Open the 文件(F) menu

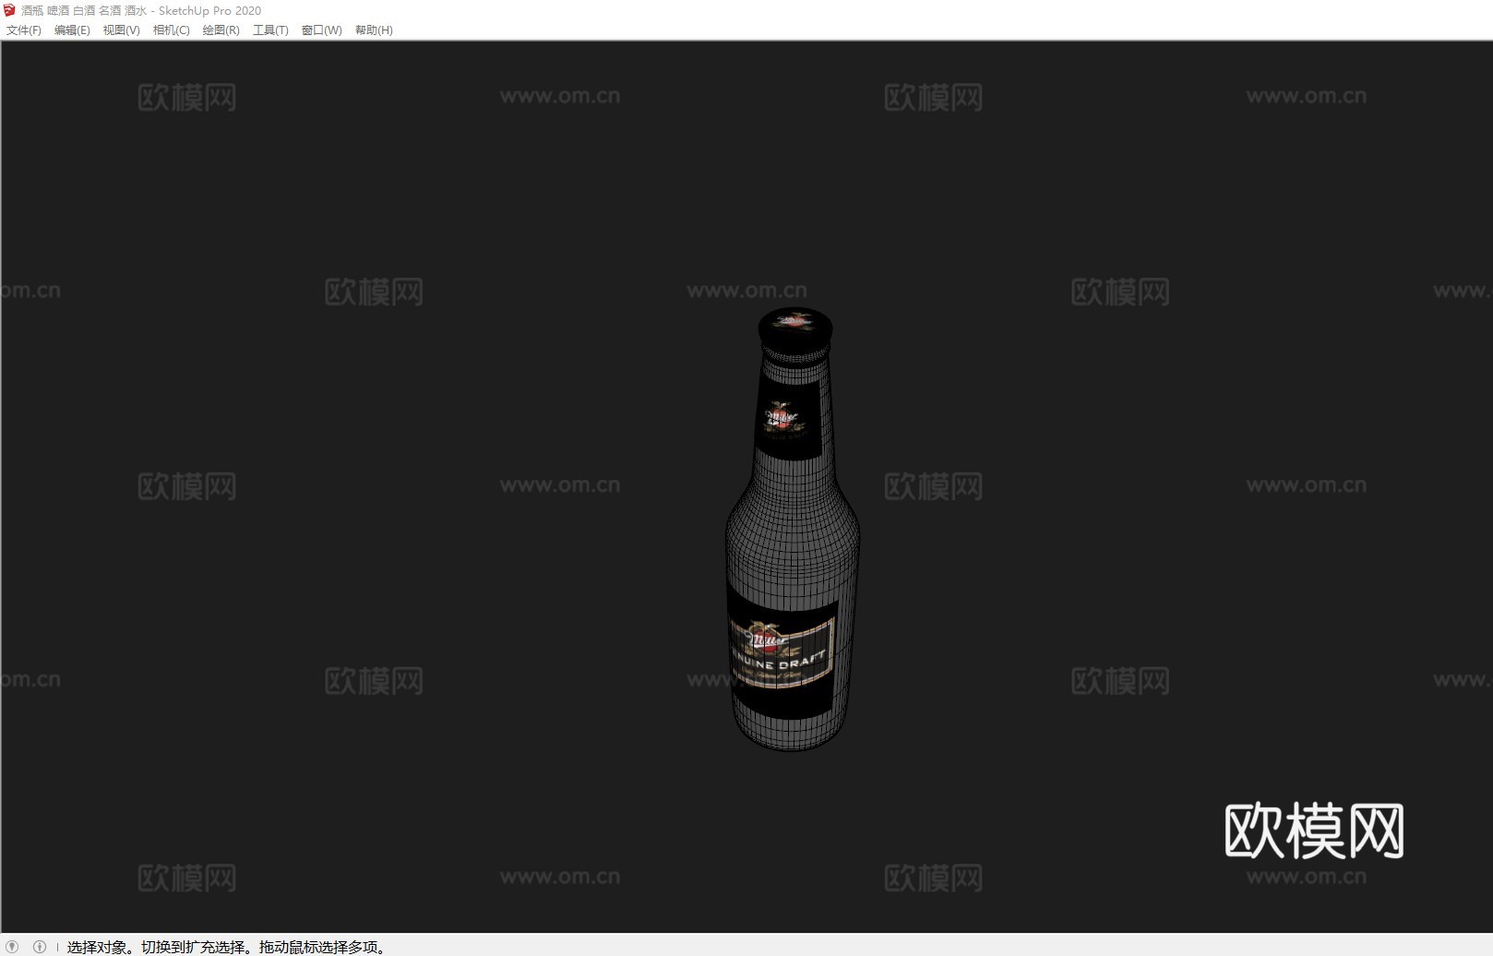24,30
